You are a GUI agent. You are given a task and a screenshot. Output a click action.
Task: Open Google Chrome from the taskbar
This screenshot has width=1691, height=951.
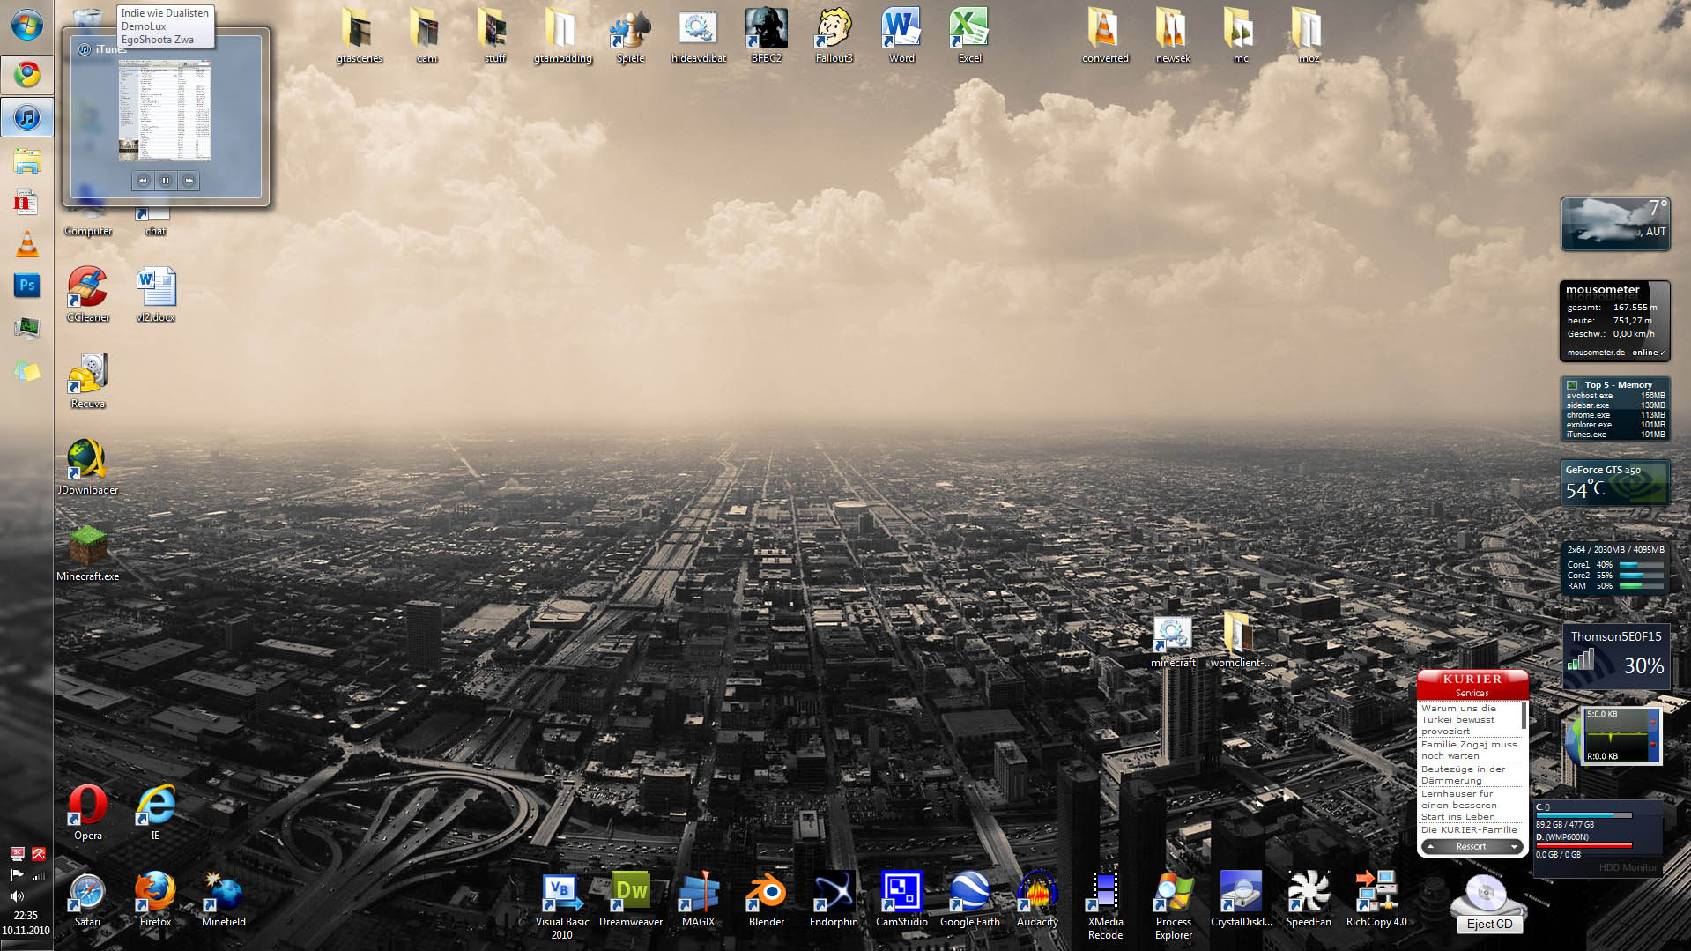pyautogui.click(x=26, y=74)
